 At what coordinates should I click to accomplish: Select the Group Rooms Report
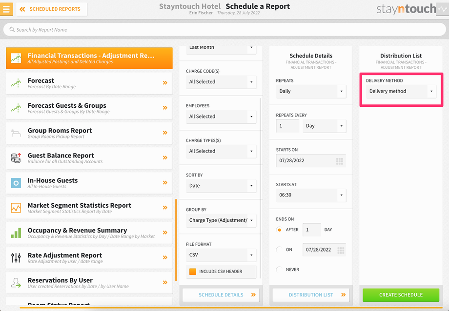(89, 133)
